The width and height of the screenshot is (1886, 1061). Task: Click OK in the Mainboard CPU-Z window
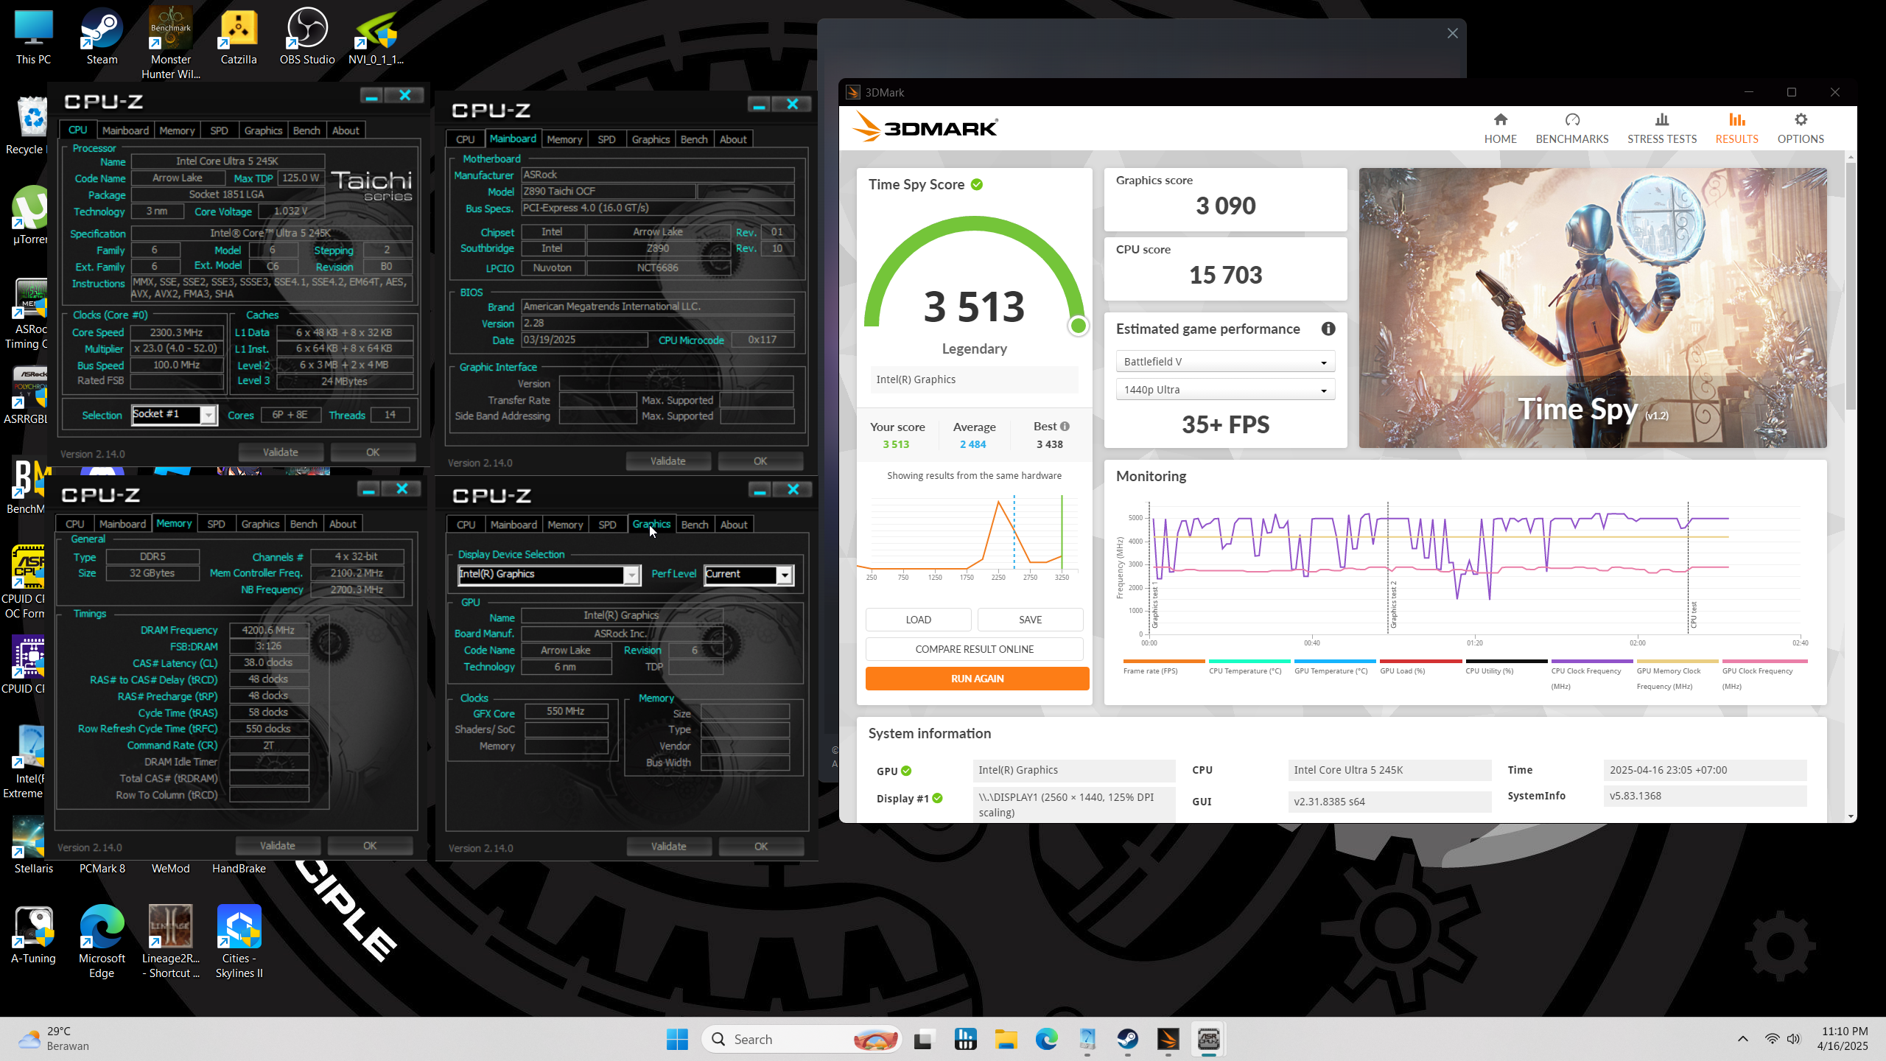(x=760, y=461)
